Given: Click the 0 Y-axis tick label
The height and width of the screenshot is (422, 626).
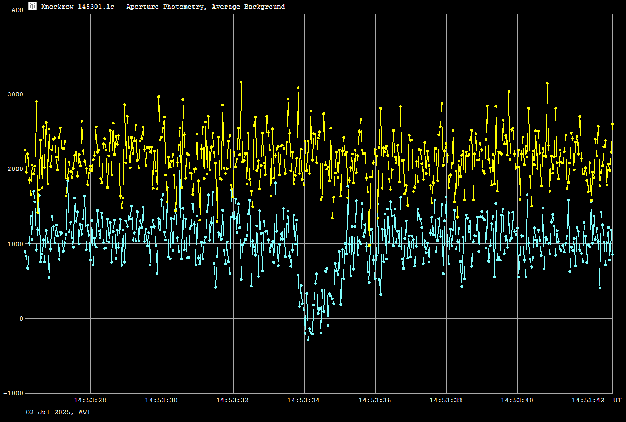Looking at the screenshot, I should (21, 319).
